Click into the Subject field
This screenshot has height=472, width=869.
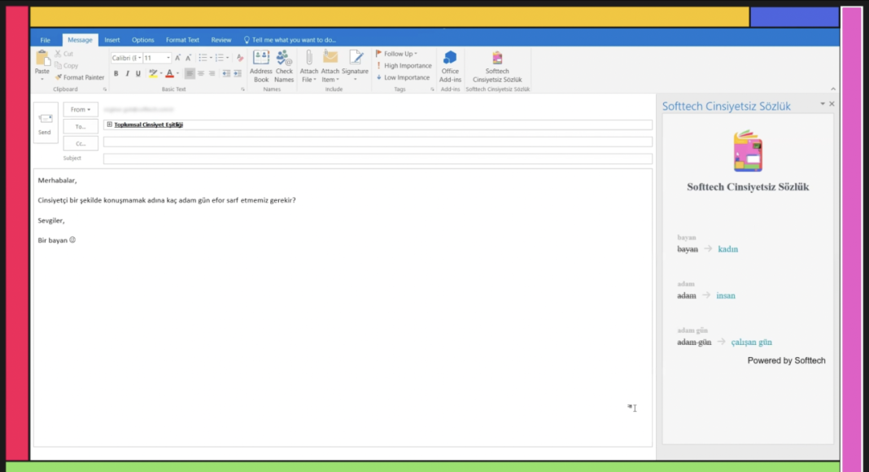(378, 159)
